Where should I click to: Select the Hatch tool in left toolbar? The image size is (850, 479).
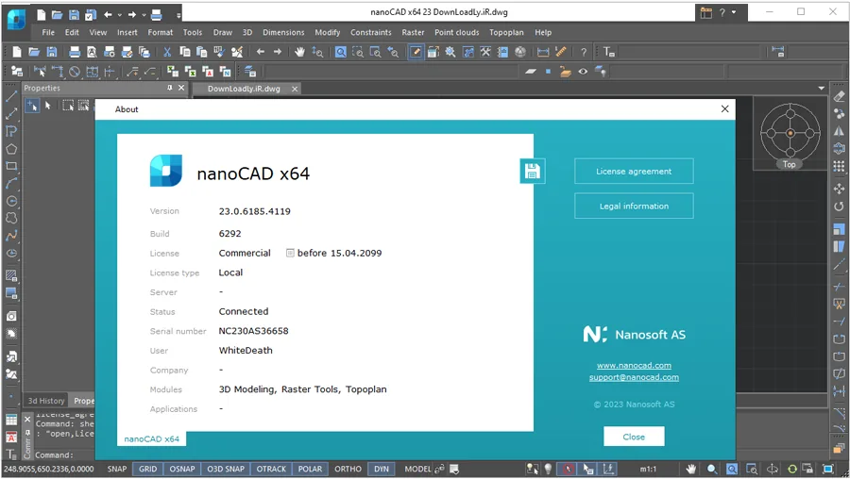coord(10,275)
